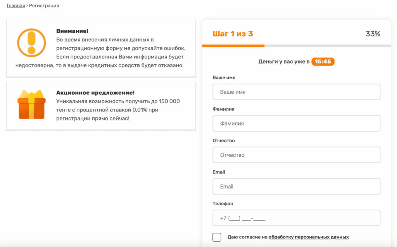
Task: Click the orange registration progress bar
Action: click(x=233, y=46)
